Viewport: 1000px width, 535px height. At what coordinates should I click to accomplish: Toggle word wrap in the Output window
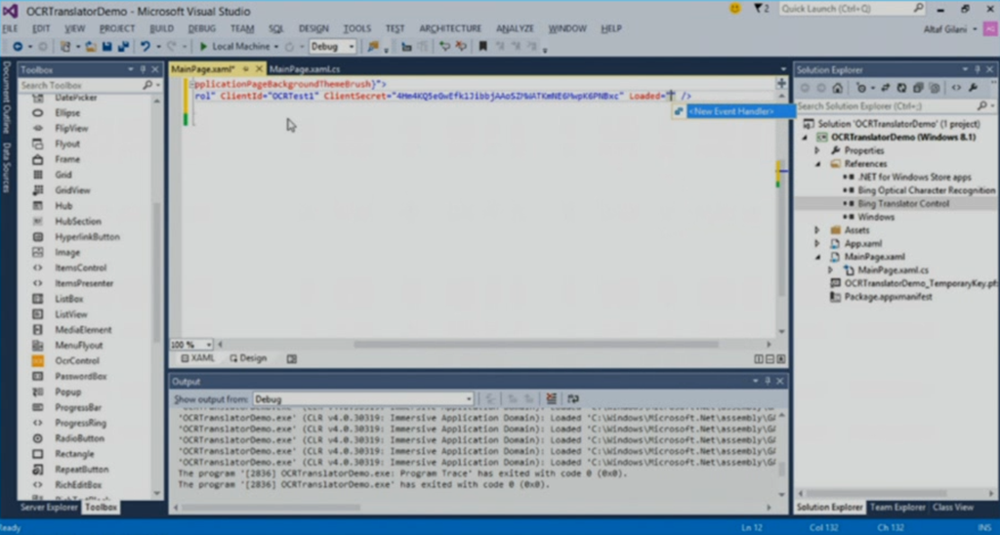(x=572, y=398)
